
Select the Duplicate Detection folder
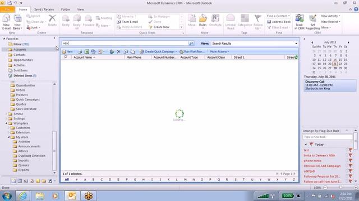click(x=31, y=156)
